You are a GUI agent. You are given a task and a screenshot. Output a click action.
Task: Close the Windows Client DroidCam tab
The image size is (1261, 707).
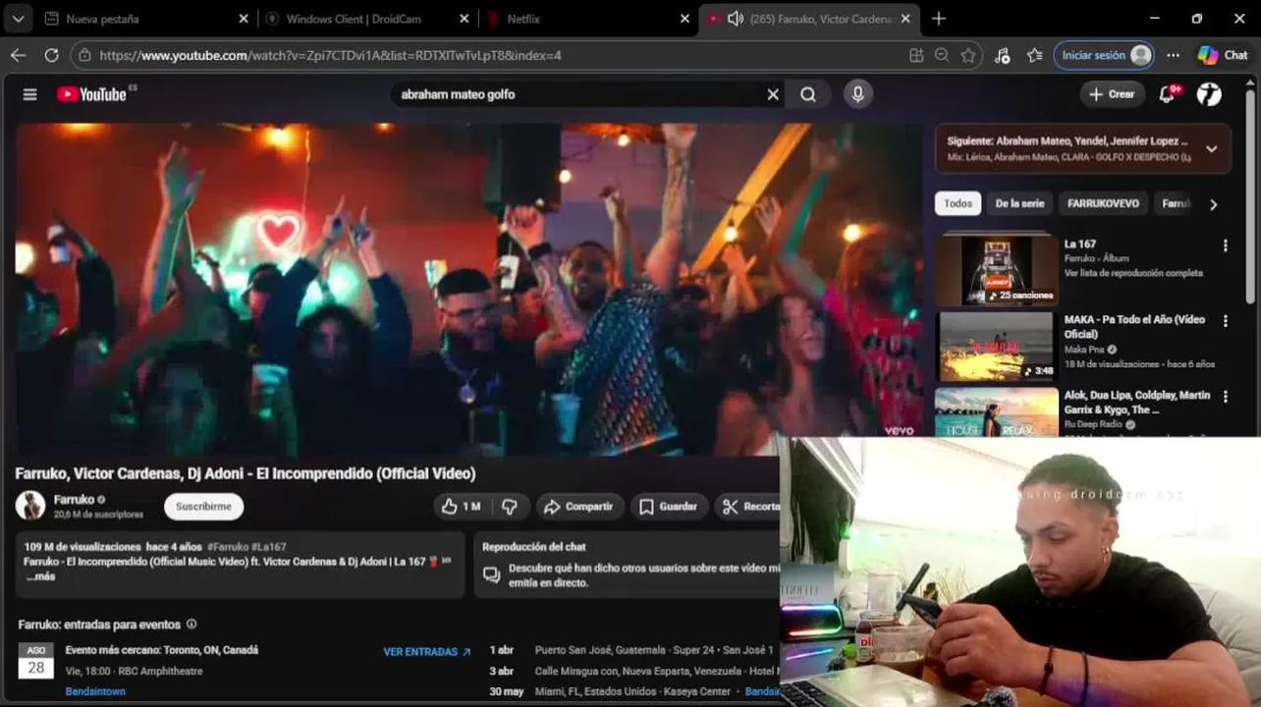tap(465, 19)
